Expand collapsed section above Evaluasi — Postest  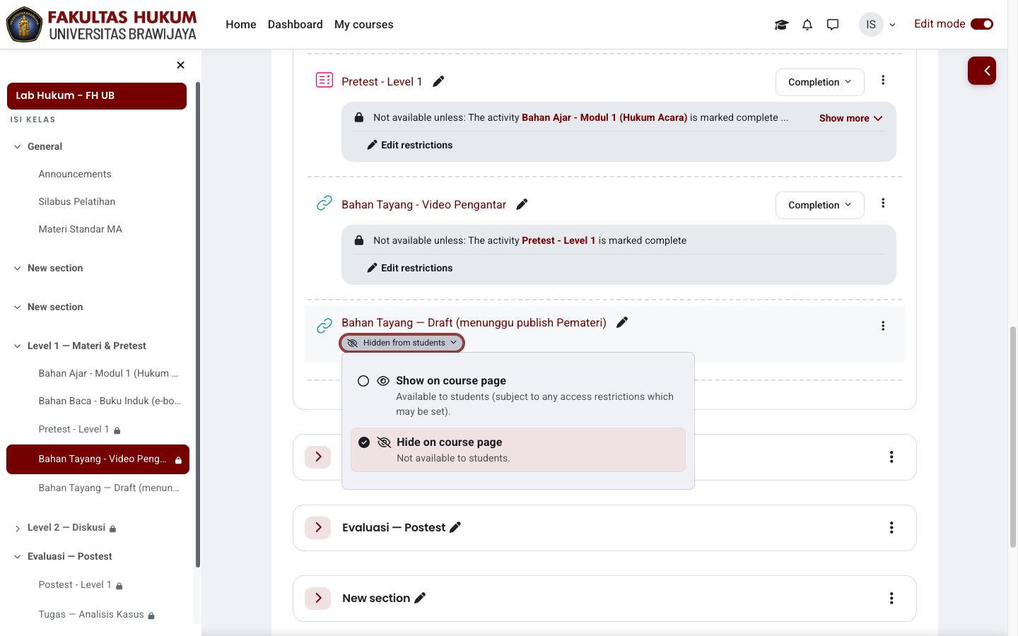(x=318, y=457)
